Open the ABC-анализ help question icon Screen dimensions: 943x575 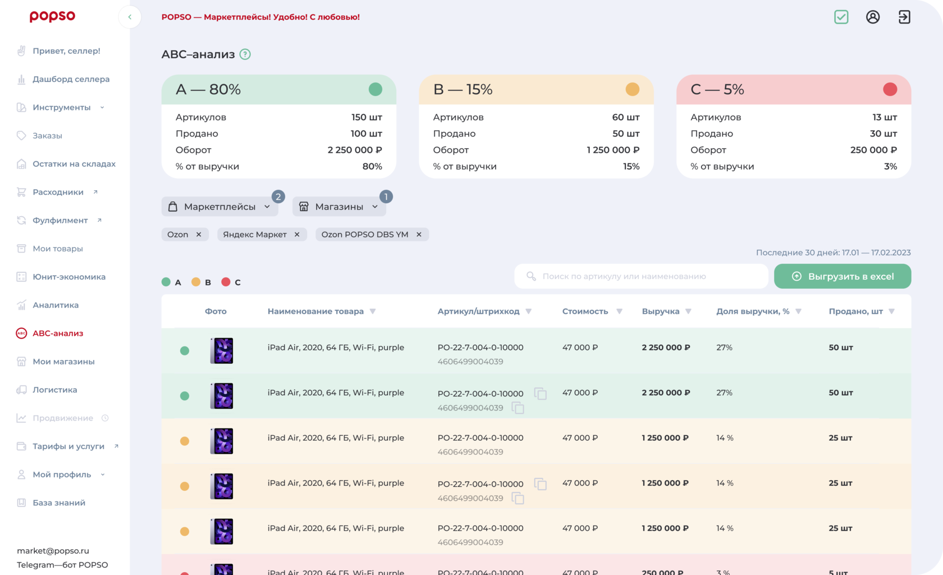[245, 54]
